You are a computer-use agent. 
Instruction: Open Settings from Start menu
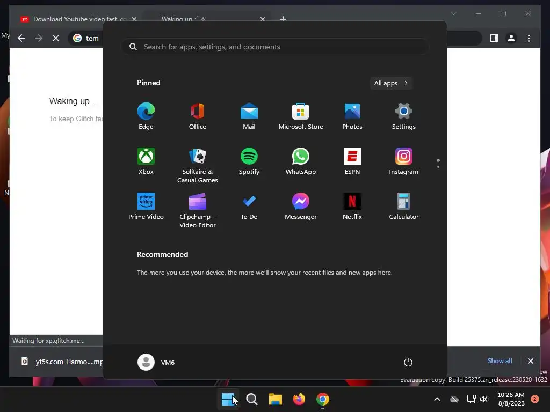coord(404,116)
